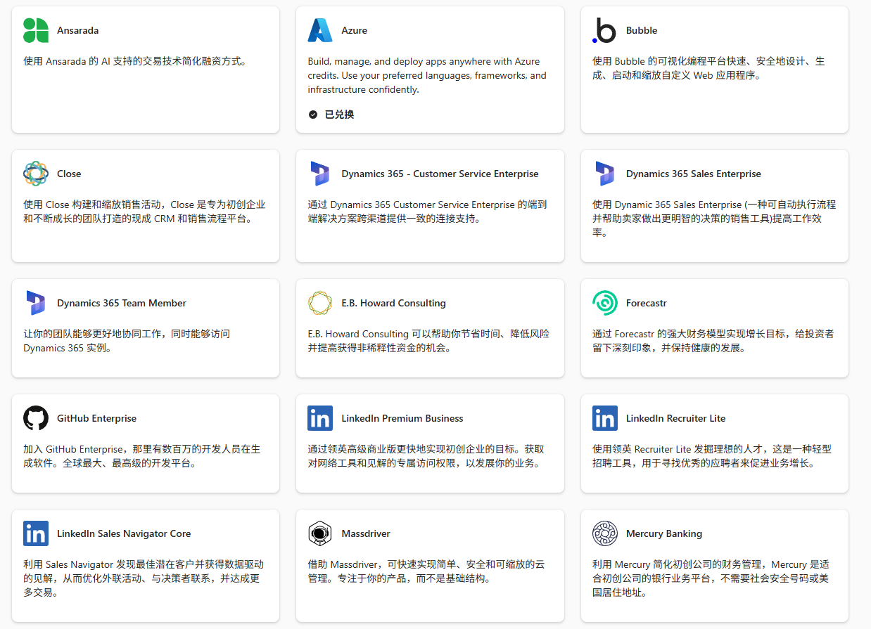Open Dynamics 365 - Customer Service Enterprise title
The height and width of the screenshot is (629, 871).
click(440, 174)
